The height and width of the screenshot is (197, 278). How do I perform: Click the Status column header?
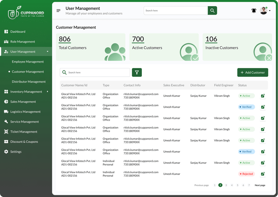[243, 85]
